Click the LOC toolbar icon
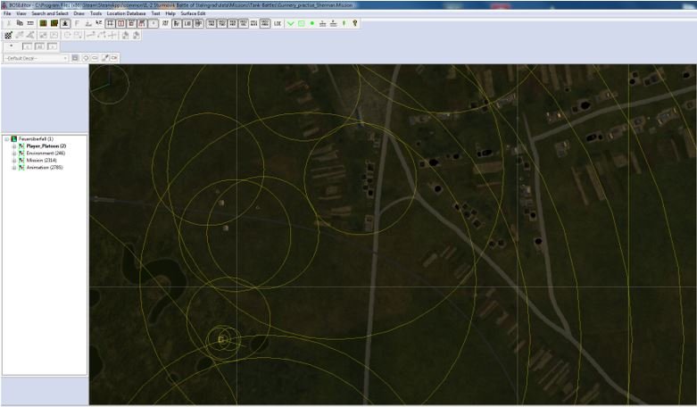This screenshot has height=407, width=697. (x=278, y=23)
